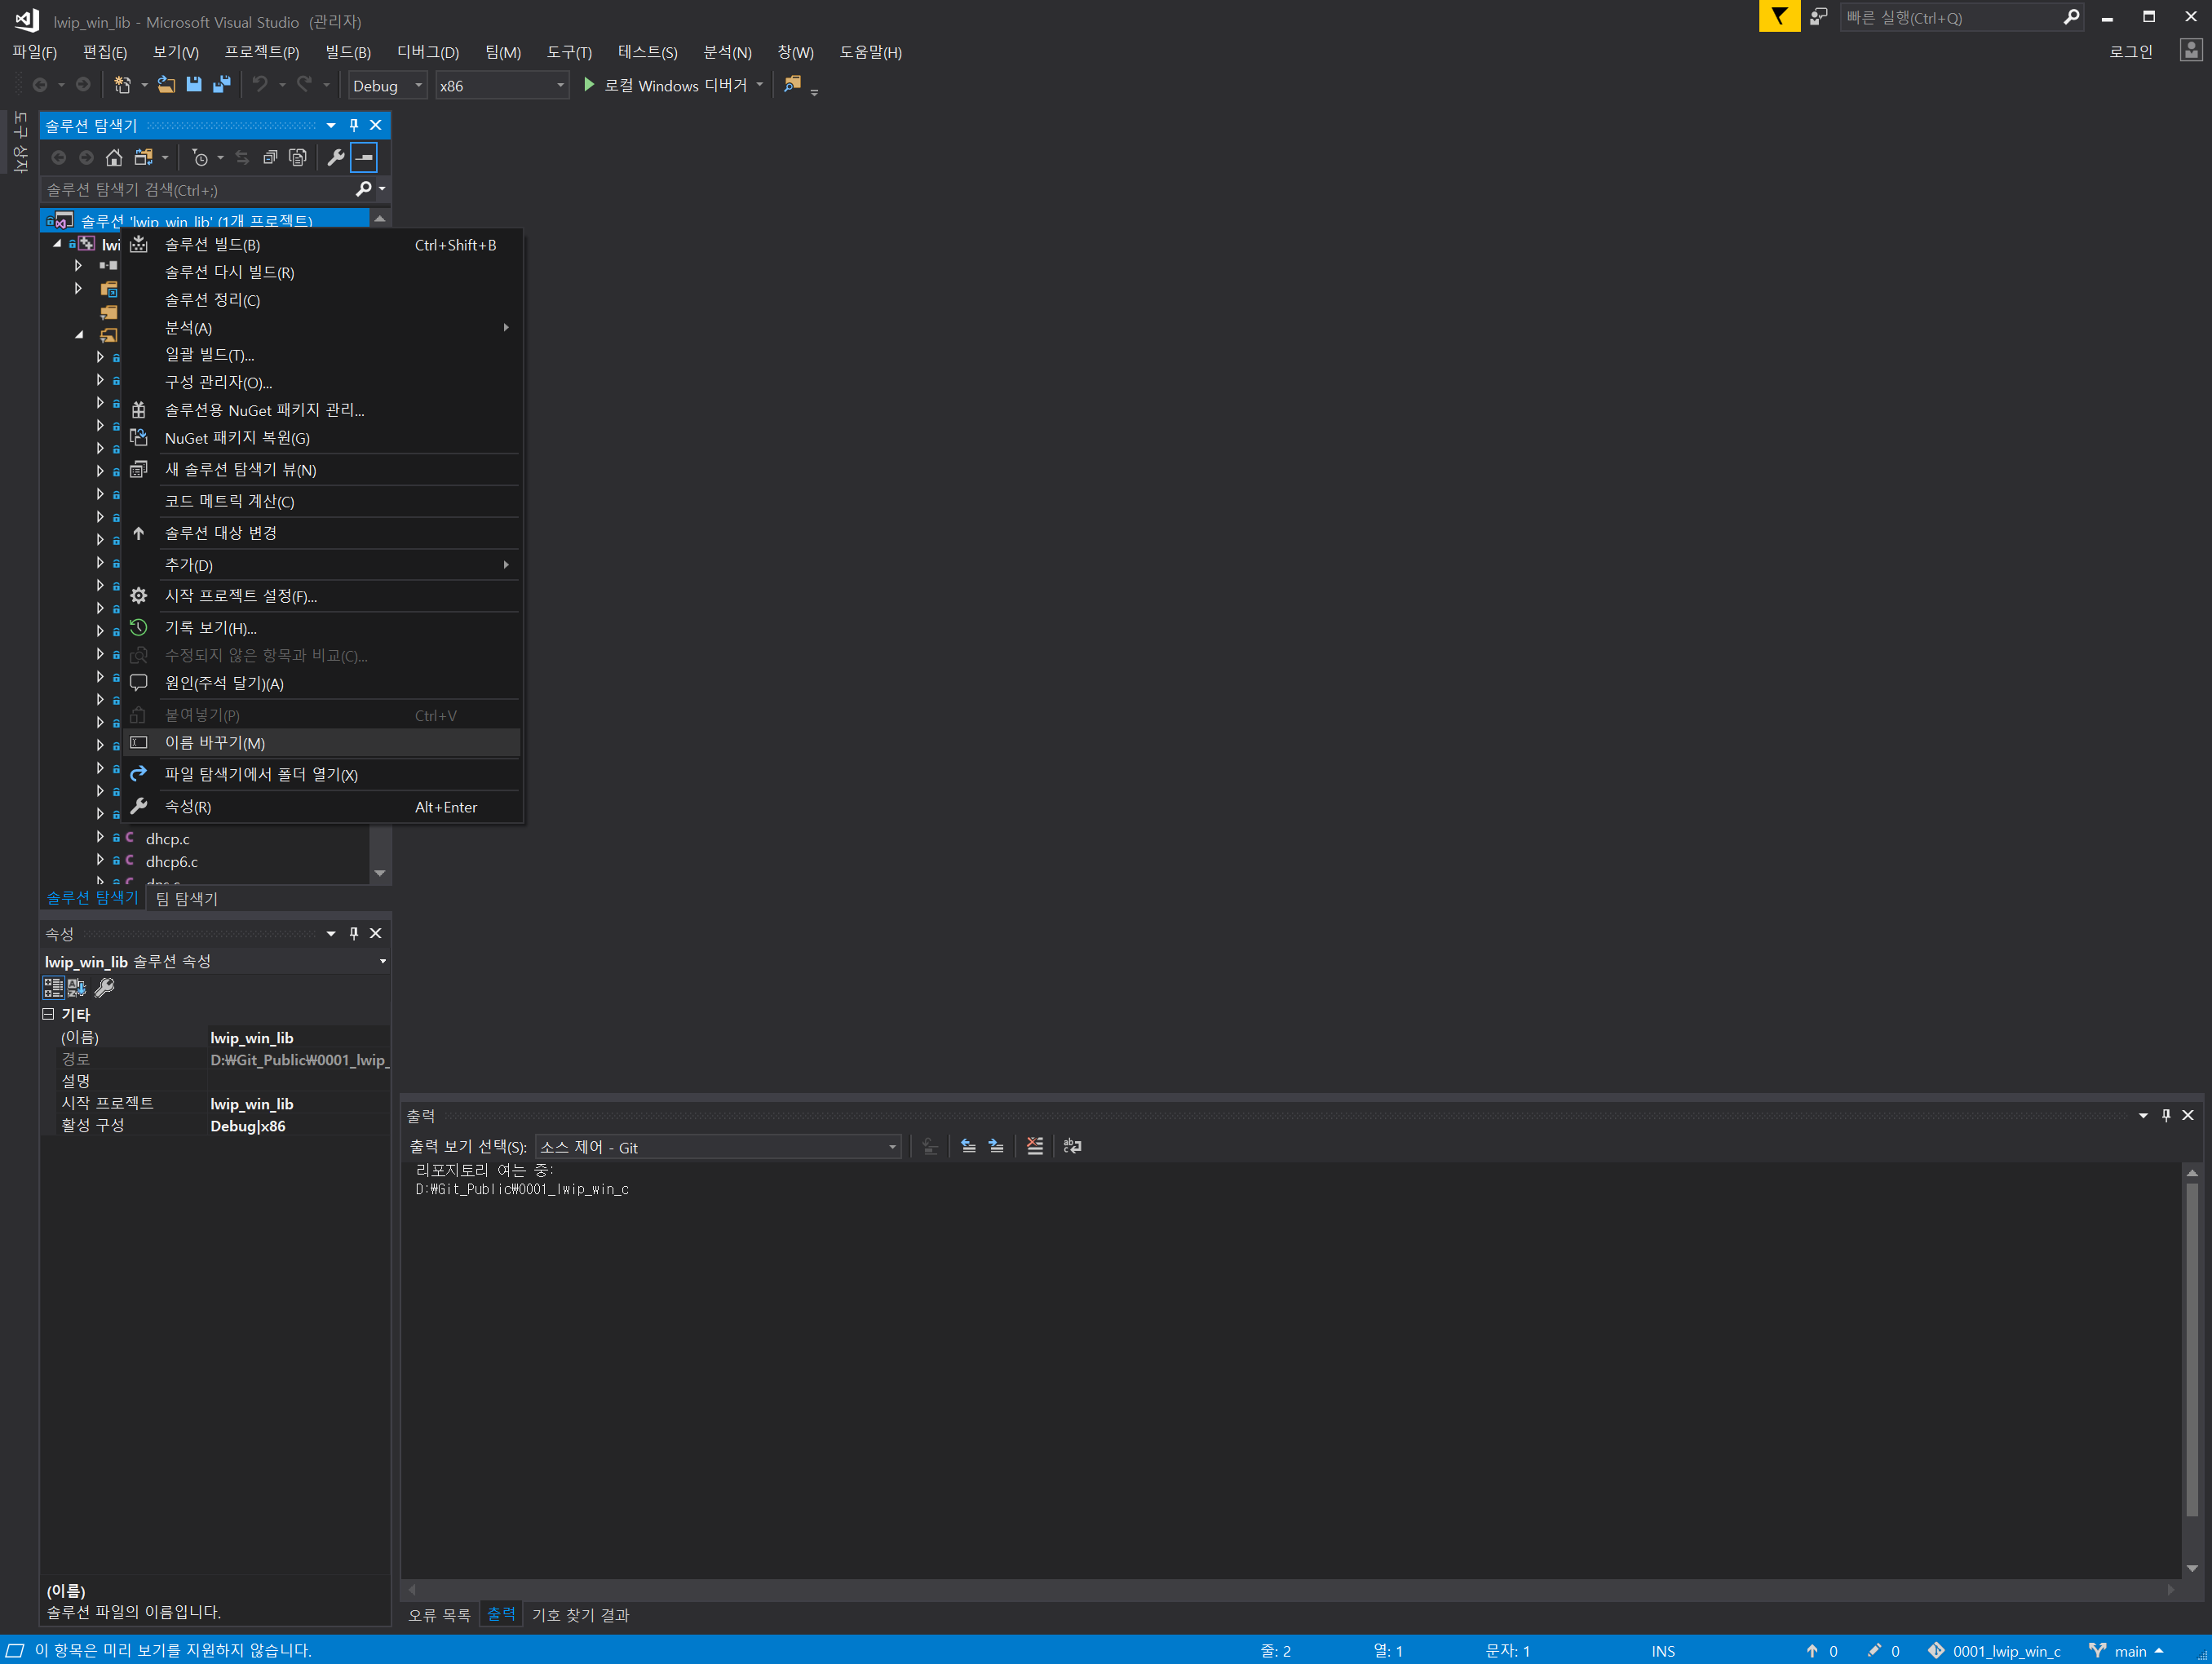This screenshot has height=1664, width=2212.
Task: Click the Home icon in Solution Explorer toolbar
Action: tap(114, 157)
